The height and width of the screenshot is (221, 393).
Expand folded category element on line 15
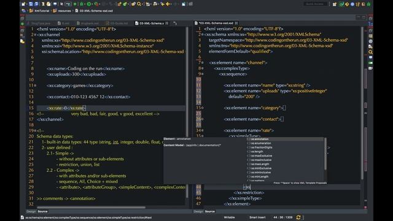[x=203, y=108]
